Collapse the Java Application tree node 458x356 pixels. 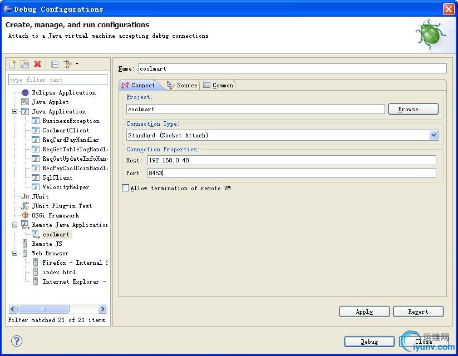tap(14, 111)
